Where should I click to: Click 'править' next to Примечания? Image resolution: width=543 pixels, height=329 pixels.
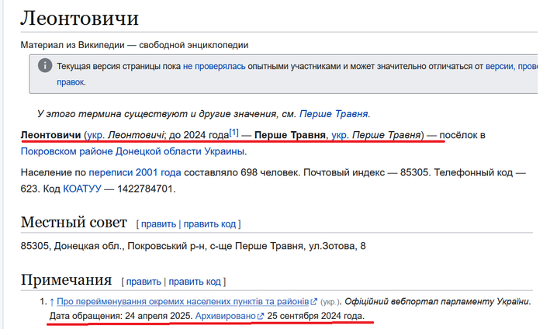(144, 282)
